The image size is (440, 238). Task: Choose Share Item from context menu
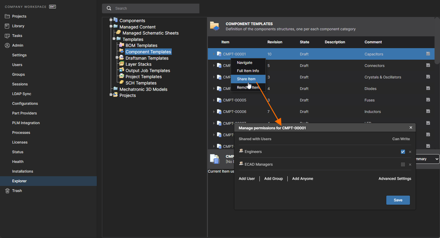(246, 79)
